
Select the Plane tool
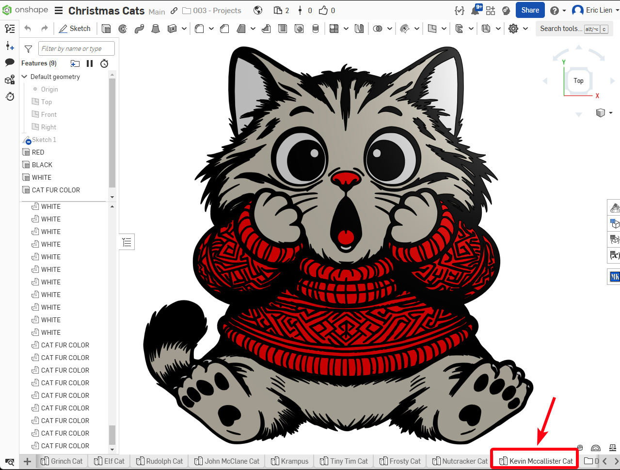click(432, 29)
